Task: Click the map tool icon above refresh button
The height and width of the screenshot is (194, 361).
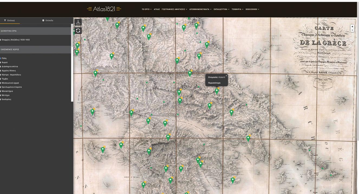Action: click(78, 22)
